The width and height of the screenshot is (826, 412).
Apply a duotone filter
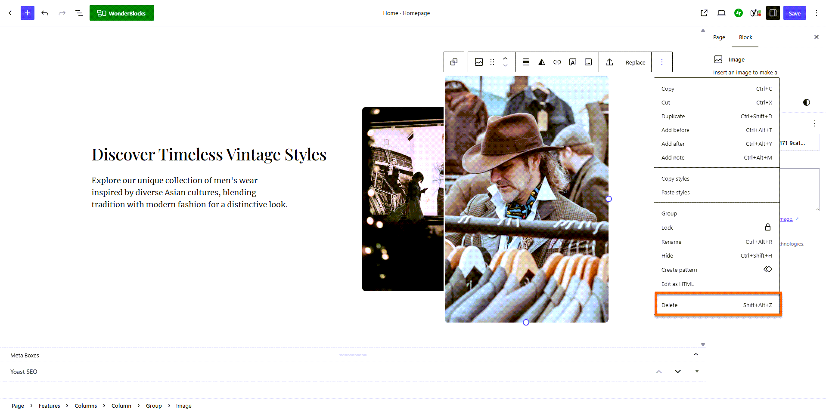point(542,62)
